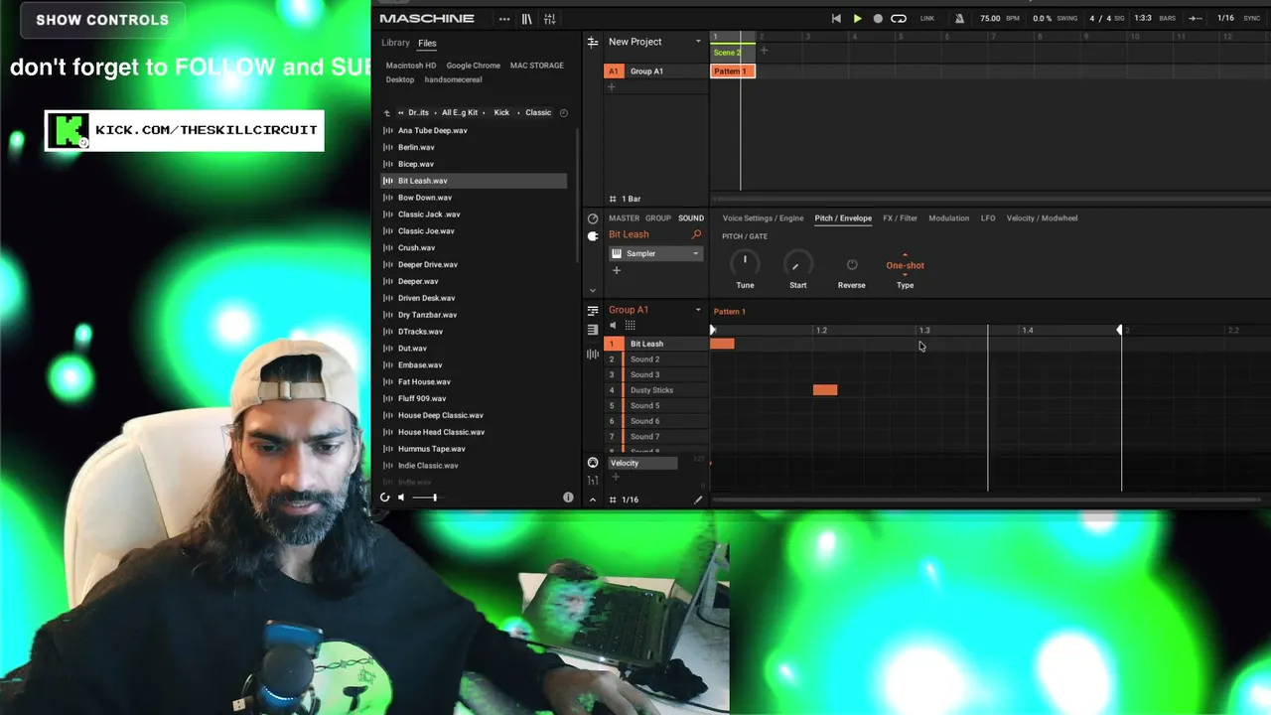This screenshot has height=715, width=1271.
Task: Click the record button in transport
Action: point(878,18)
